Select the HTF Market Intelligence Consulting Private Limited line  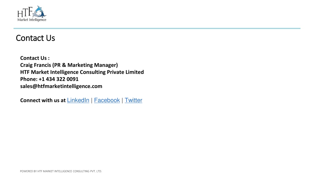[x=82, y=72]
